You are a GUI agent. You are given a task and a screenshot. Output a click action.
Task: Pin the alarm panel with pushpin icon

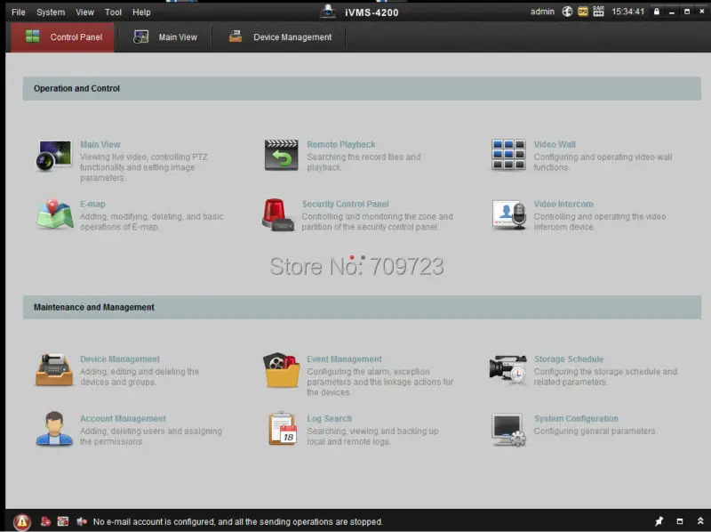coord(659,522)
